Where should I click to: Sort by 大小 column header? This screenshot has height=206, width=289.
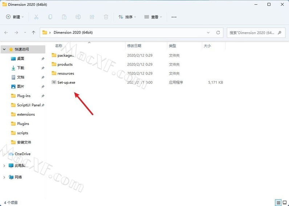tap(207, 46)
